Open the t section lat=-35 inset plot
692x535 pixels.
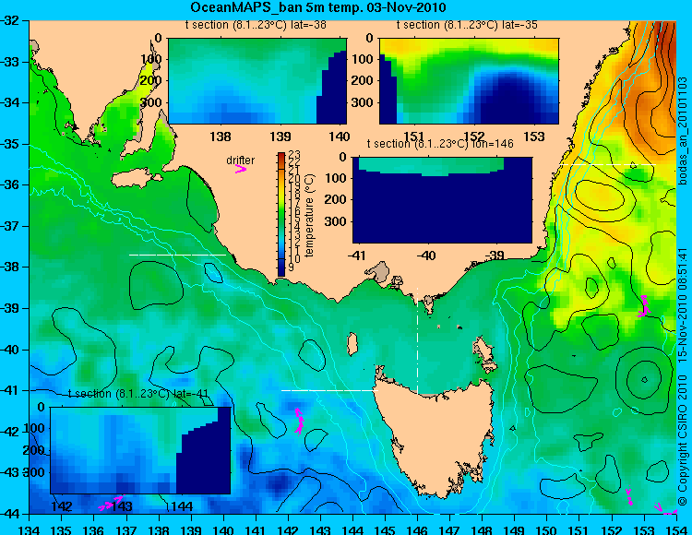(469, 81)
